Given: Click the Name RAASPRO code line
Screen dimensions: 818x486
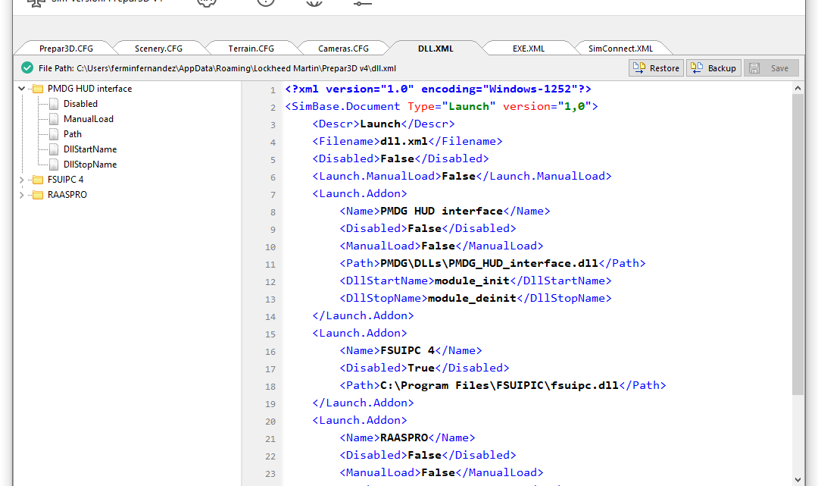Looking at the screenshot, I should (407, 438).
